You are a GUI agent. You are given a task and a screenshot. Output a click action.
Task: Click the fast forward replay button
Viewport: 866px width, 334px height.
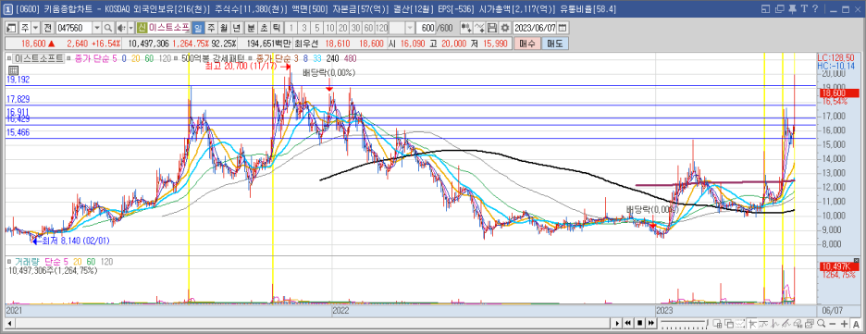click(651, 323)
